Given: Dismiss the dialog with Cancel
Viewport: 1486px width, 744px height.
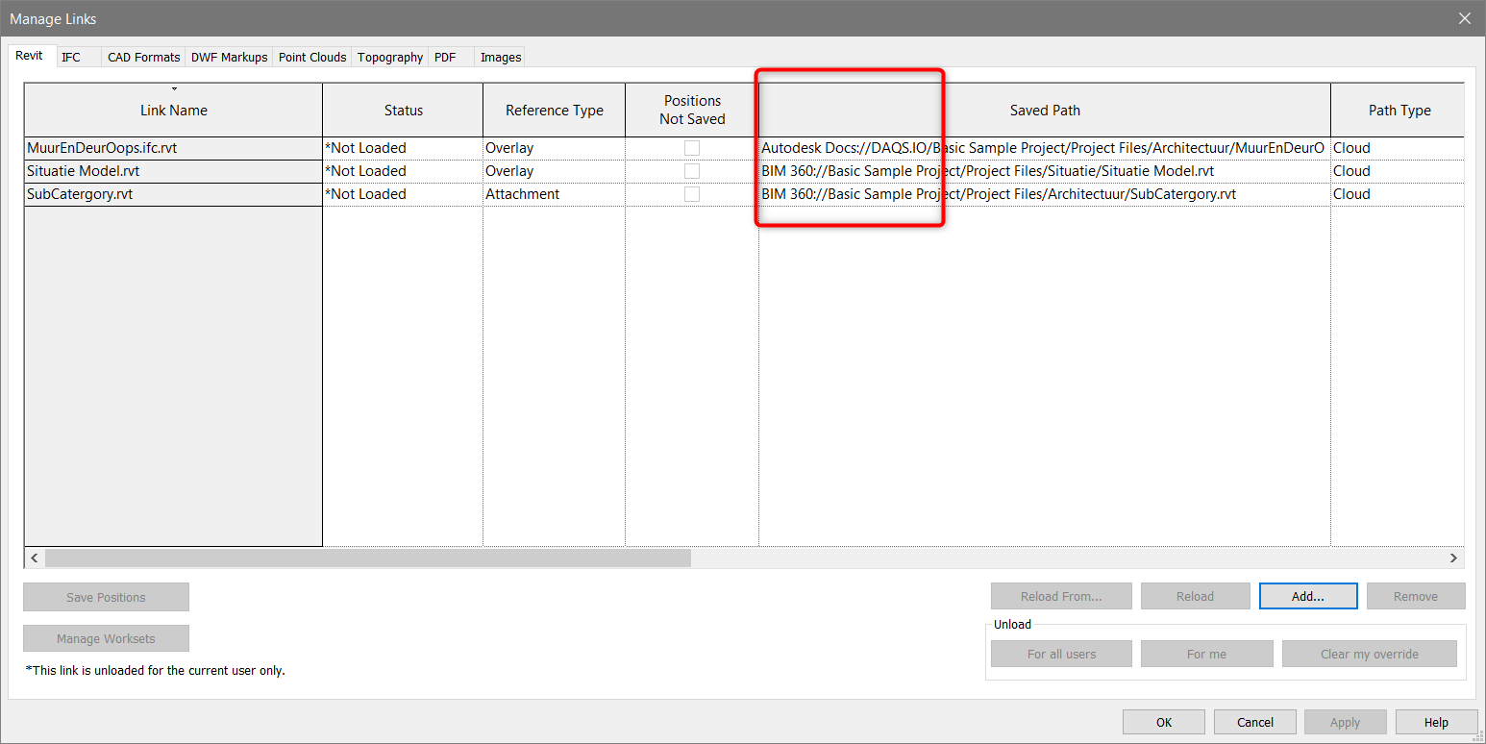Looking at the screenshot, I should click(x=1254, y=721).
